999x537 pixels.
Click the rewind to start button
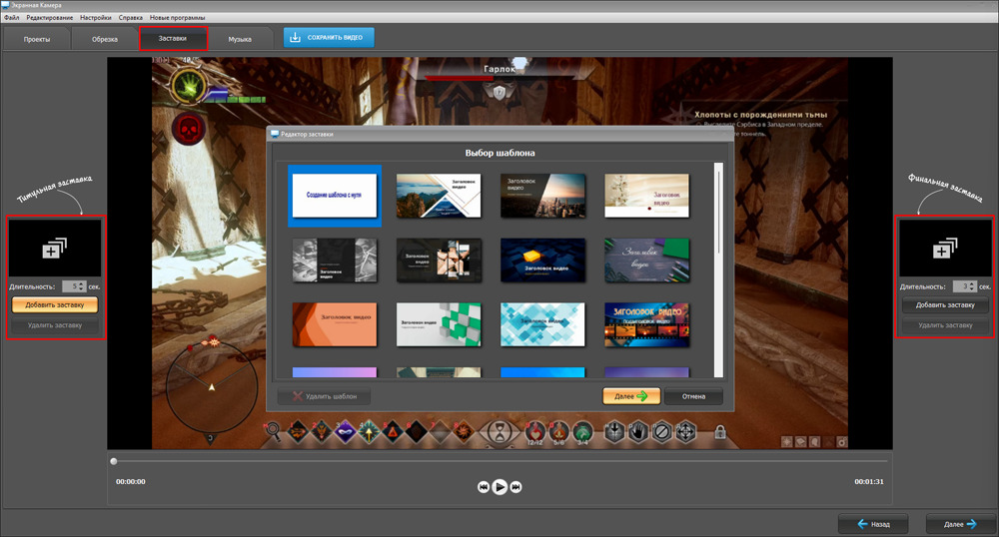(483, 487)
